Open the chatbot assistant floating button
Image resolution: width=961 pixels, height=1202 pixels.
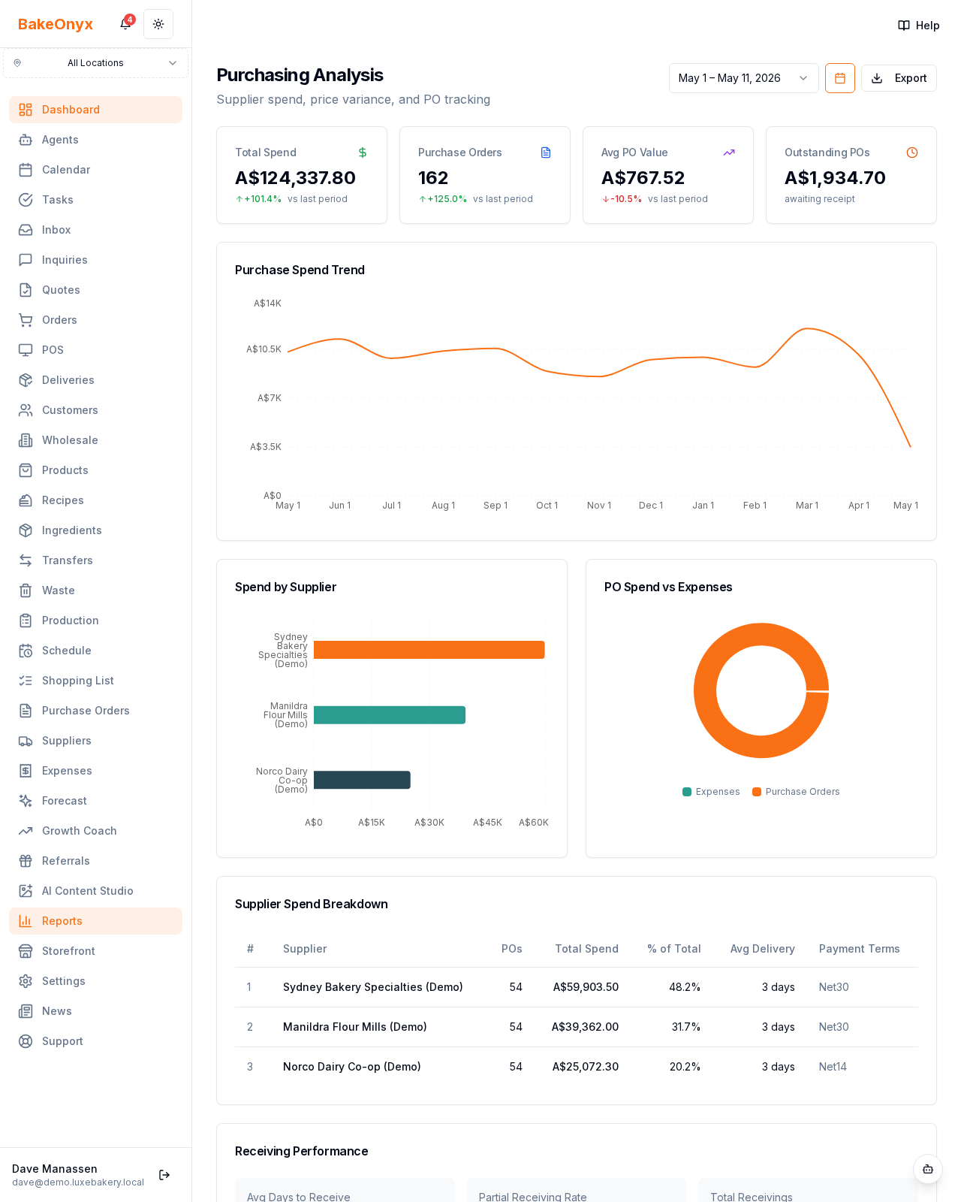tap(928, 1169)
